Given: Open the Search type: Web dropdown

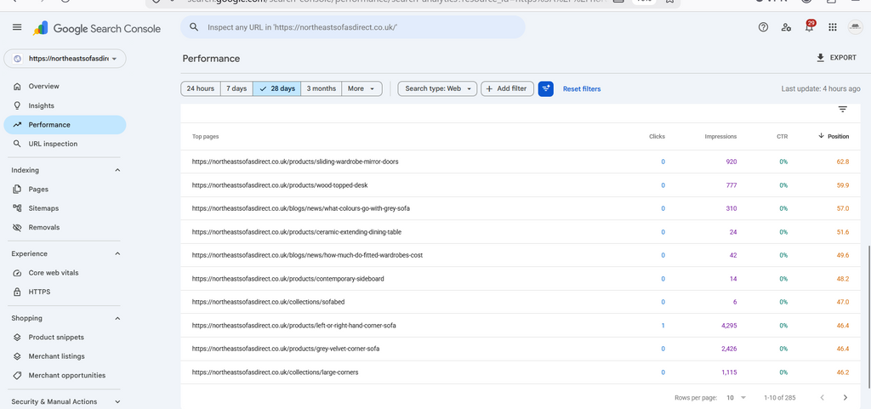Looking at the screenshot, I should [437, 88].
